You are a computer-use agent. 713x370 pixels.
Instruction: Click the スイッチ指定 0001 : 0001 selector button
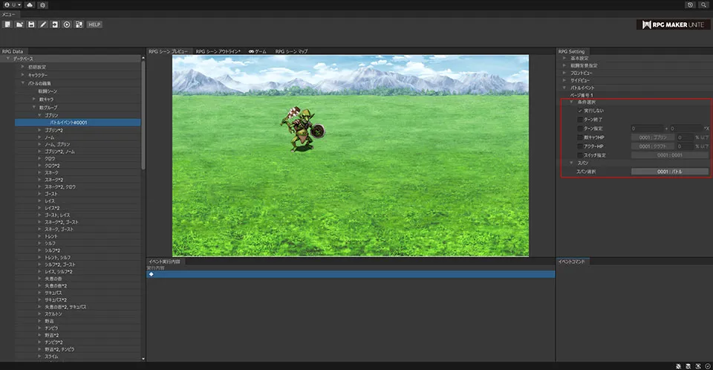[x=669, y=155]
